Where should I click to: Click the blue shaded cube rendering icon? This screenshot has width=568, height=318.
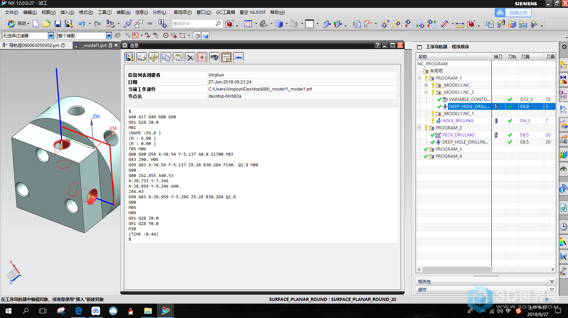click(x=279, y=24)
